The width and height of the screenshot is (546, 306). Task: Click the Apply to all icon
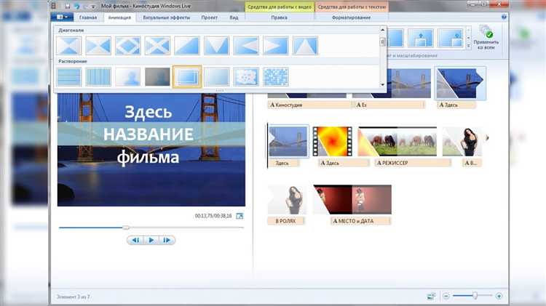point(488,33)
